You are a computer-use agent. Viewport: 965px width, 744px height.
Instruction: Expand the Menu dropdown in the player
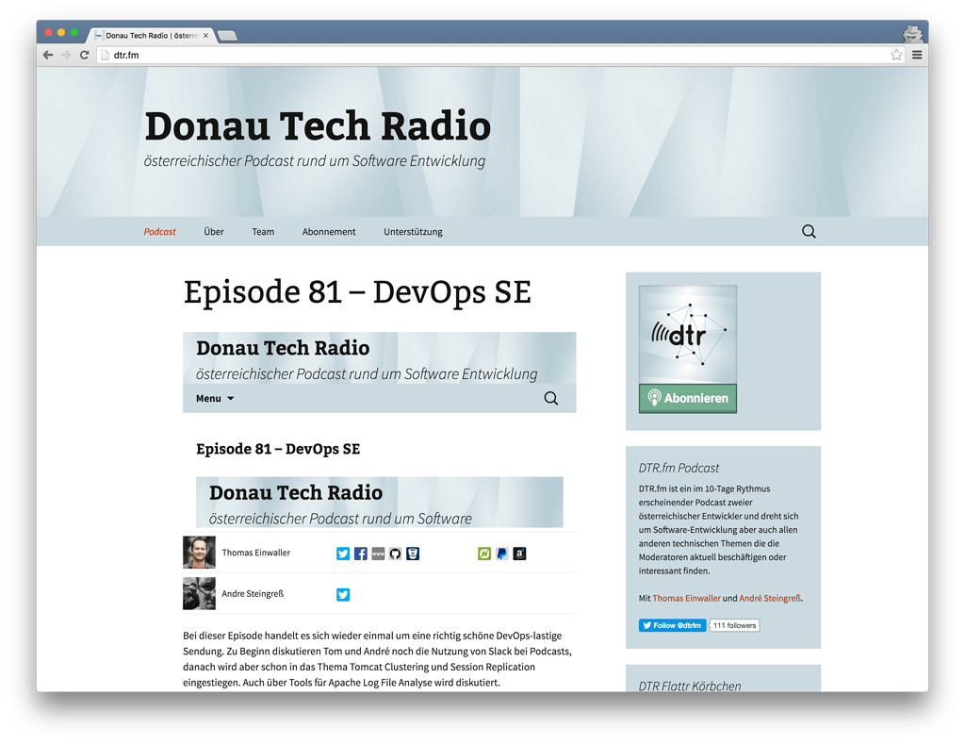tap(214, 398)
